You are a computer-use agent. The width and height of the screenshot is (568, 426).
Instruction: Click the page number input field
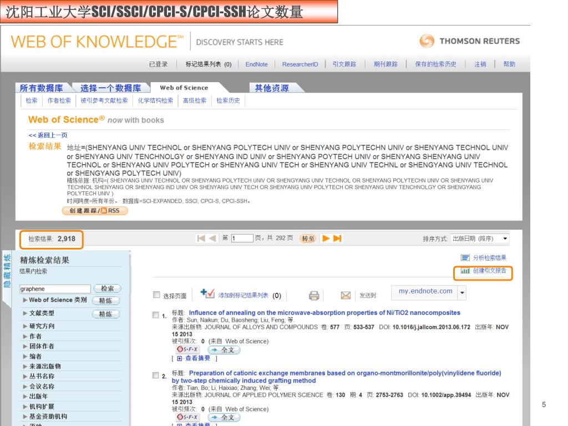click(x=242, y=238)
